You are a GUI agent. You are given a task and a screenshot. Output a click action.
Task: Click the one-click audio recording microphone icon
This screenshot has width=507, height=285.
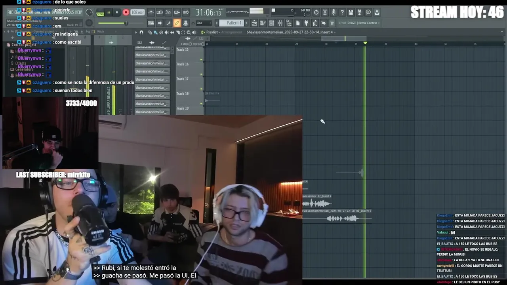coord(334,12)
